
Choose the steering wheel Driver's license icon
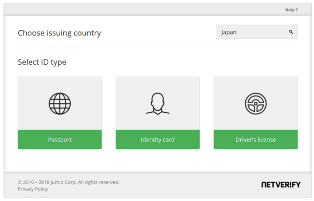256,103
